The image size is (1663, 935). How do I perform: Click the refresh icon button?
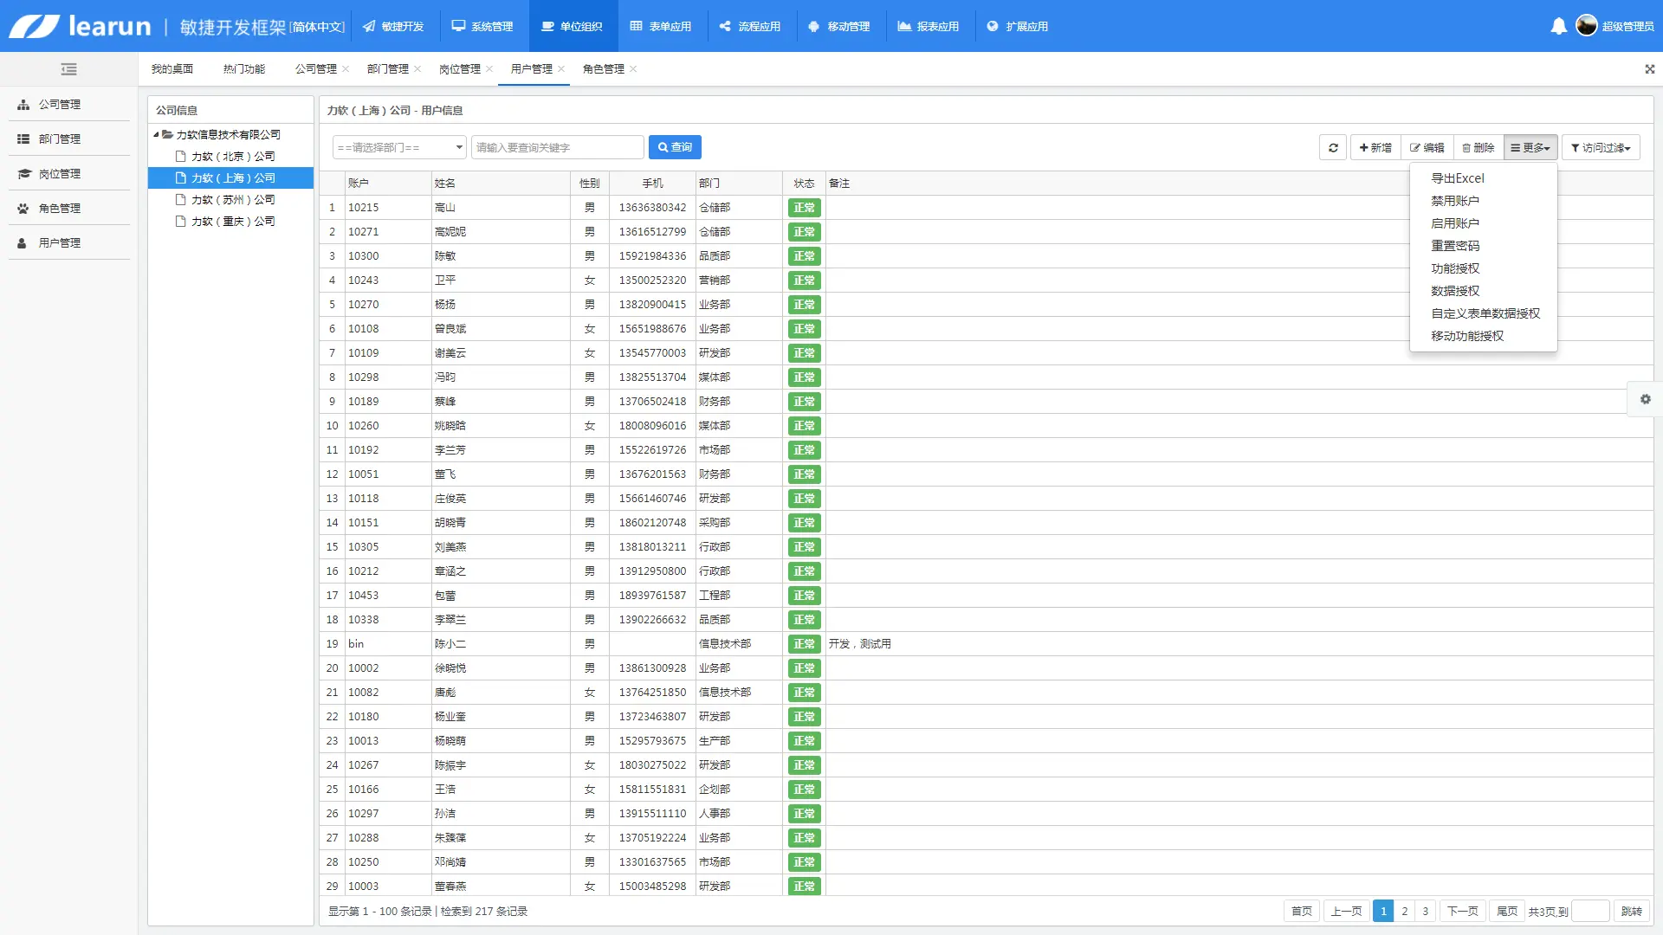coord(1333,148)
